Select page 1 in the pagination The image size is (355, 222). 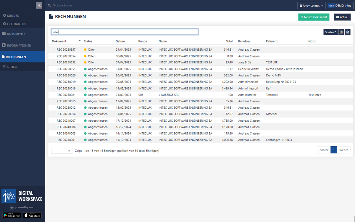[334, 150]
